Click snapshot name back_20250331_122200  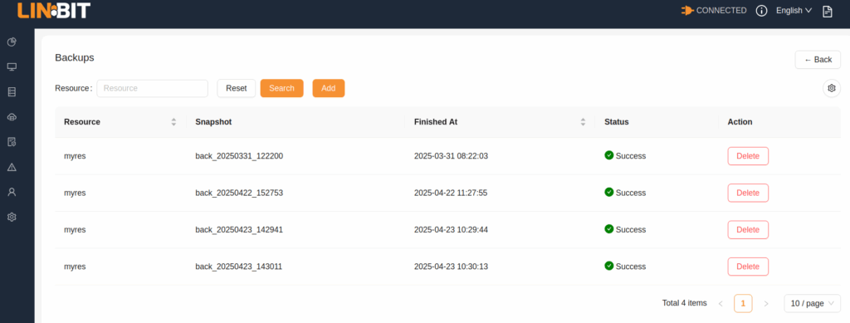click(239, 156)
